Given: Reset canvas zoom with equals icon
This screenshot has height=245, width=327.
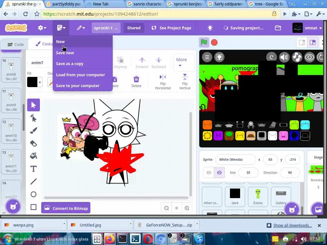Looking at the screenshot, I should (x=176, y=208).
